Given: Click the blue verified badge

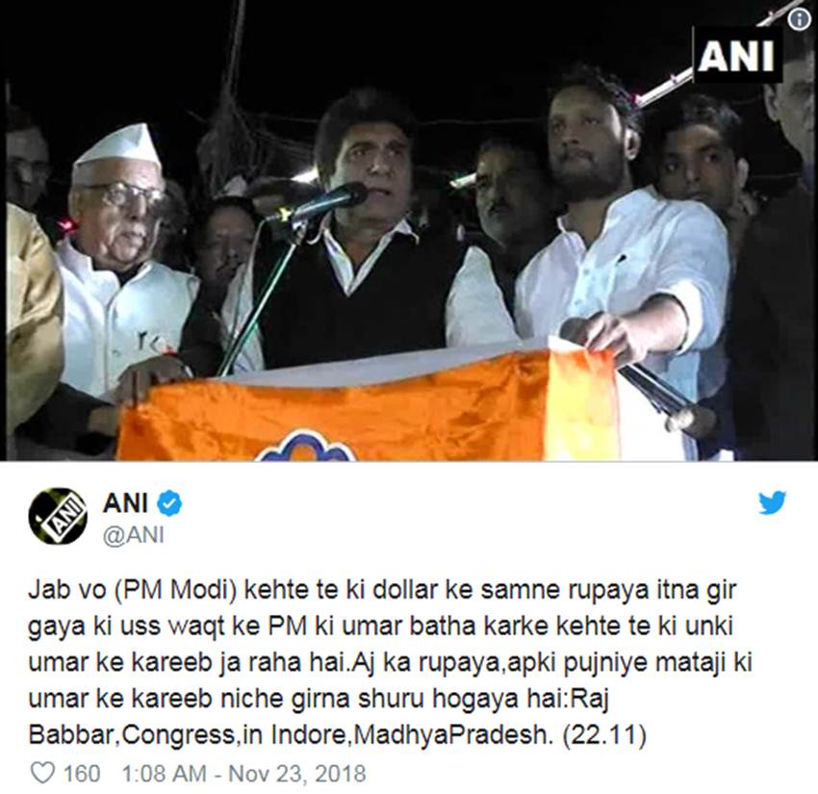Looking at the screenshot, I should 170,503.
